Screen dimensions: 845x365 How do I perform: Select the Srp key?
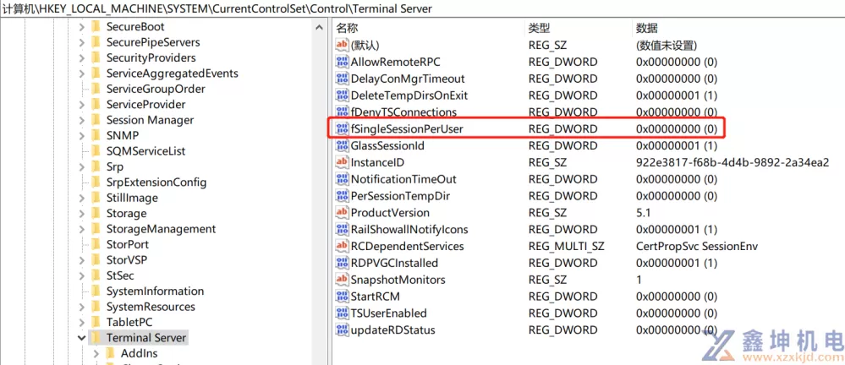(x=115, y=166)
